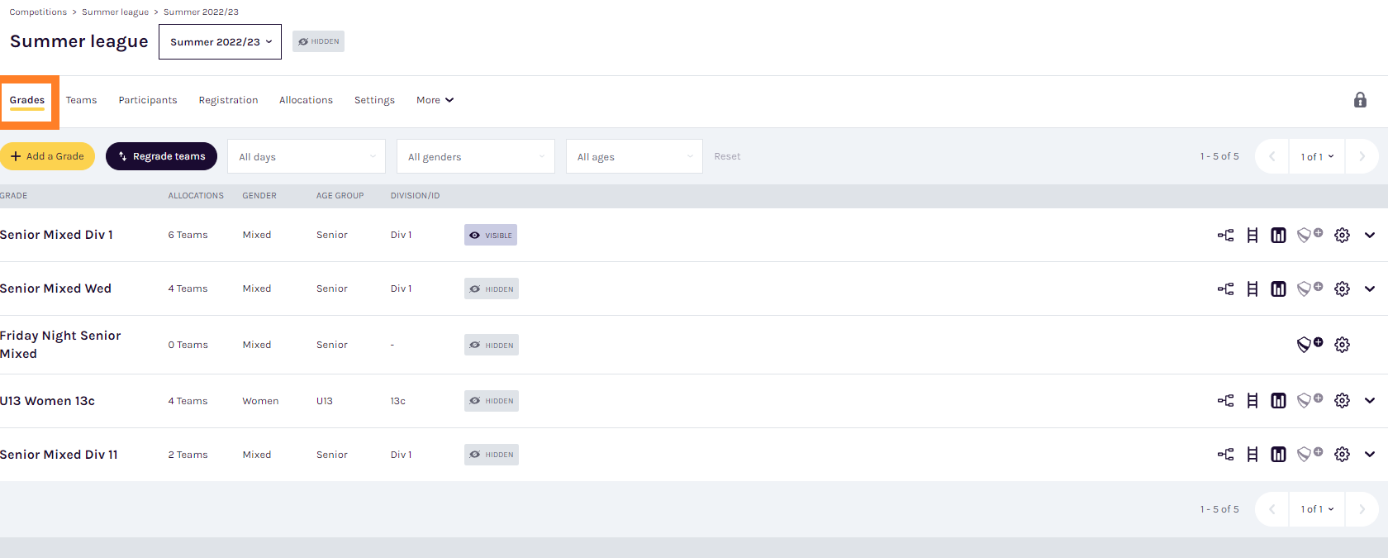Toggle HIDDEN status beside the season selector
Viewport: 1388px width, 558px height.
318,41
